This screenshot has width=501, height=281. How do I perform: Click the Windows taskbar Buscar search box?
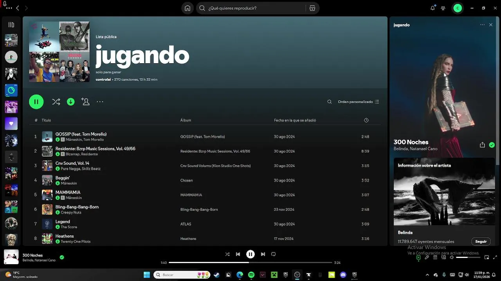click(x=182, y=275)
